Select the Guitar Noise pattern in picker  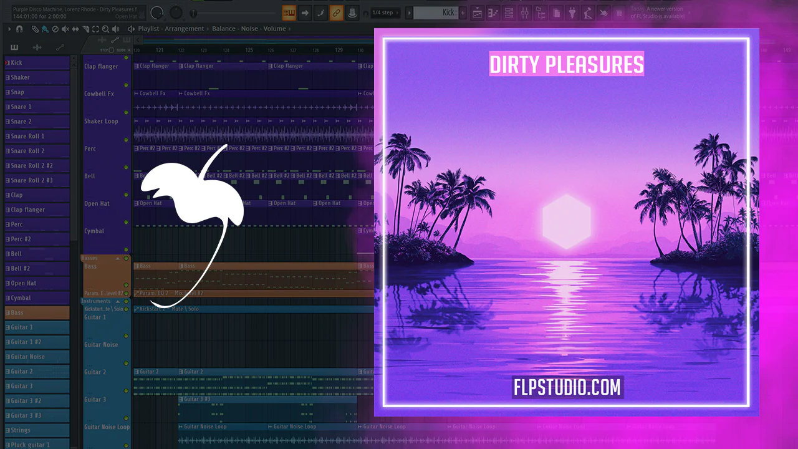tap(37, 357)
